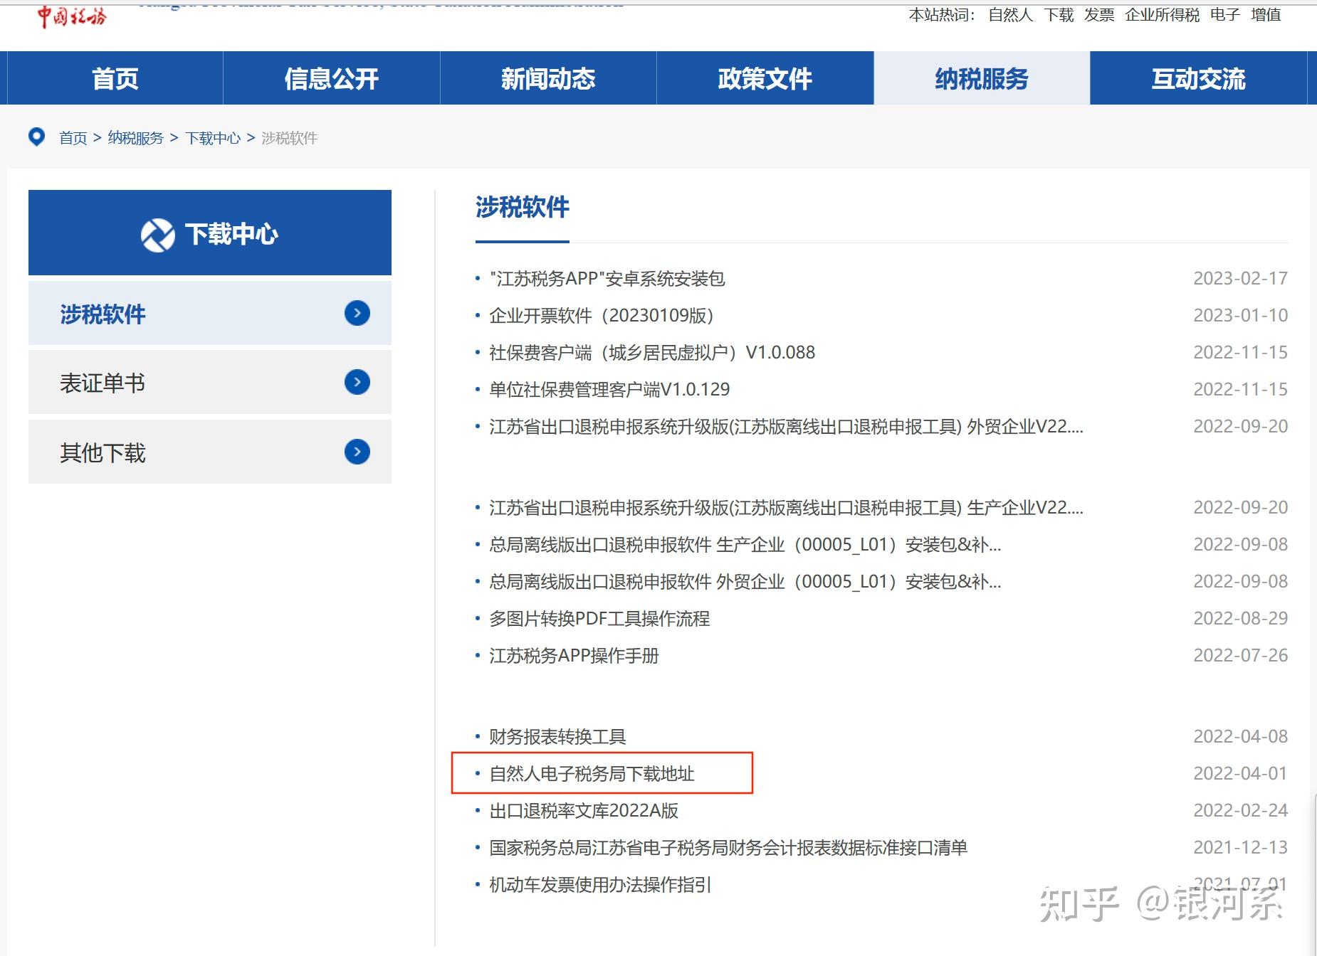
Task: Open 出口退税率文库2022A版 link
Action: coord(584,810)
